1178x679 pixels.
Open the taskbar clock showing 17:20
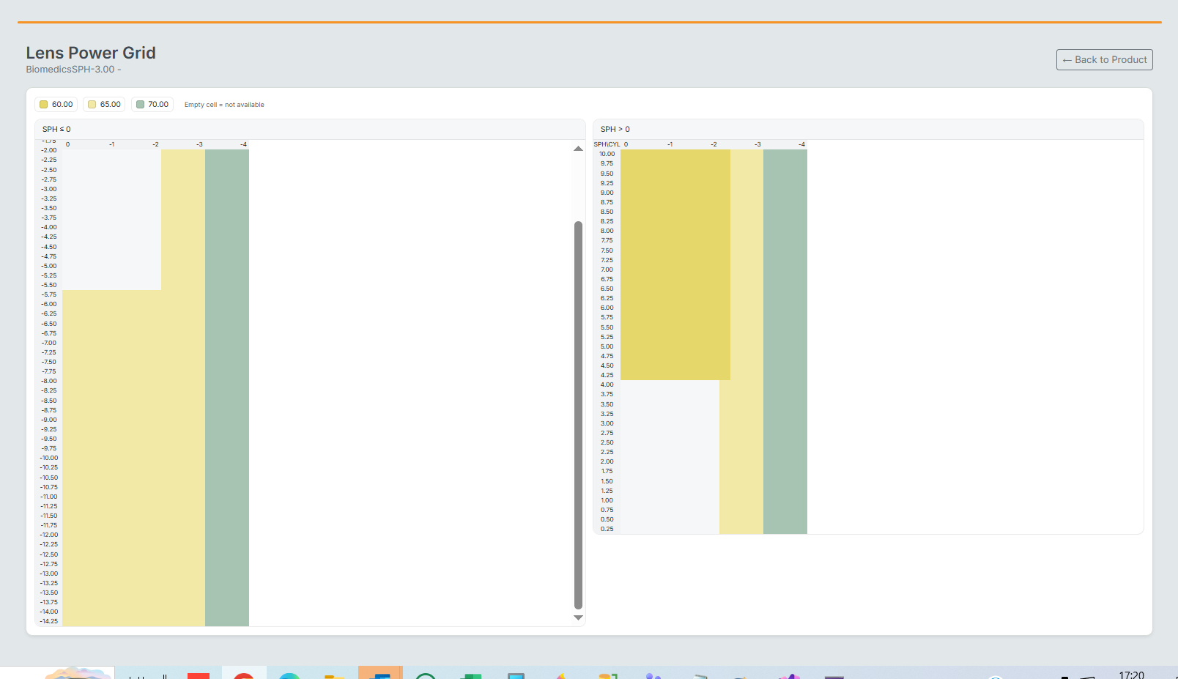pyautogui.click(x=1131, y=675)
